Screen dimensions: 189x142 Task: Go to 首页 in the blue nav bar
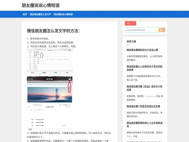pos(25,14)
